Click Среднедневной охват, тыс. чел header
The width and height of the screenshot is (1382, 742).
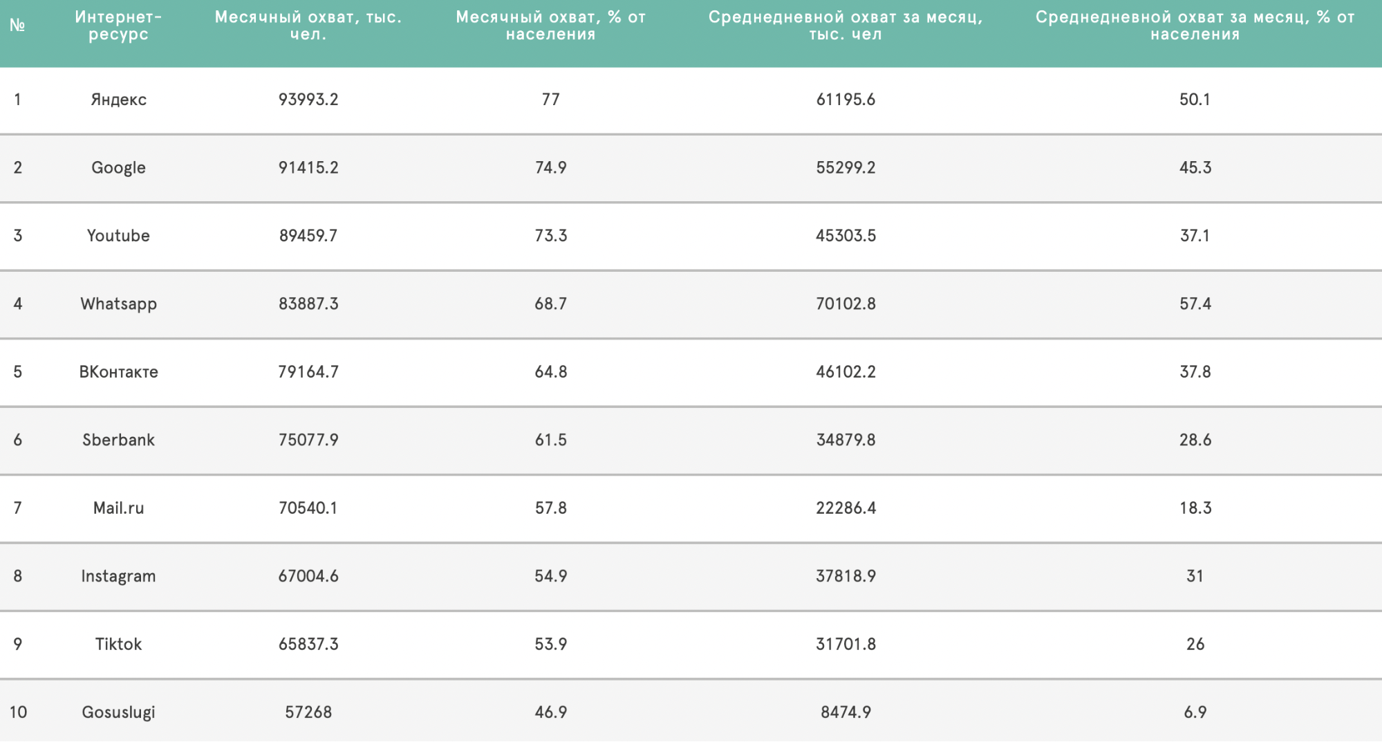point(846,26)
